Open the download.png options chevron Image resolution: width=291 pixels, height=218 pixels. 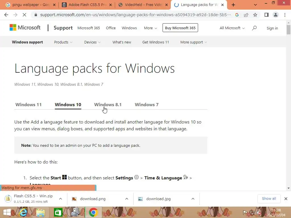[x=127, y=199]
